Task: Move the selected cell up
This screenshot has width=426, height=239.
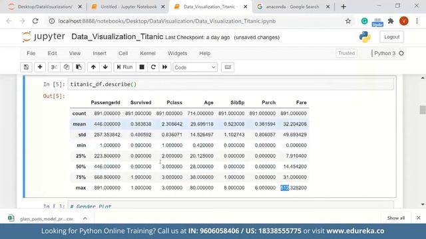Action: [93, 67]
